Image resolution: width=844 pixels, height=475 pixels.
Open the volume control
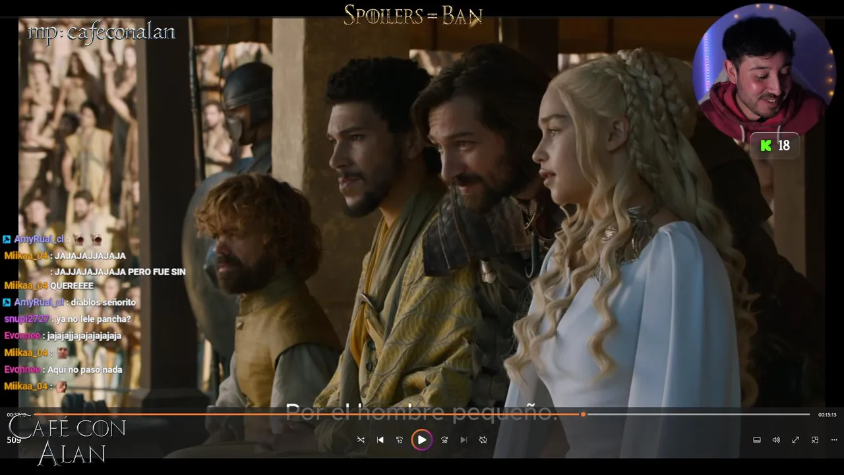click(776, 440)
